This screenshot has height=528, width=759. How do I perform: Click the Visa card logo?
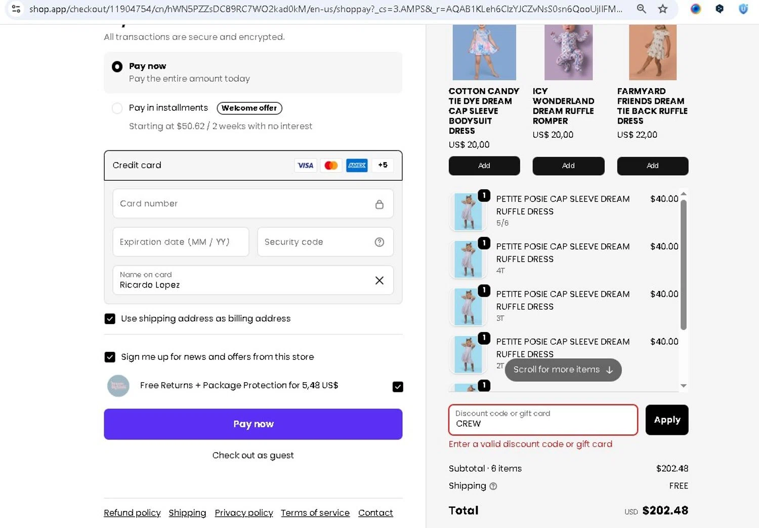click(306, 166)
